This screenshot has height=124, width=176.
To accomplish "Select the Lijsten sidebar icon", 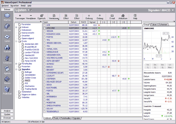I will click(x=7, y=38).
